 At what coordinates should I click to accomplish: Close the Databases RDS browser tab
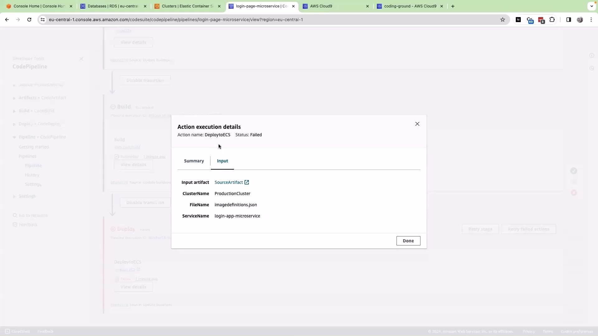pyautogui.click(x=145, y=6)
